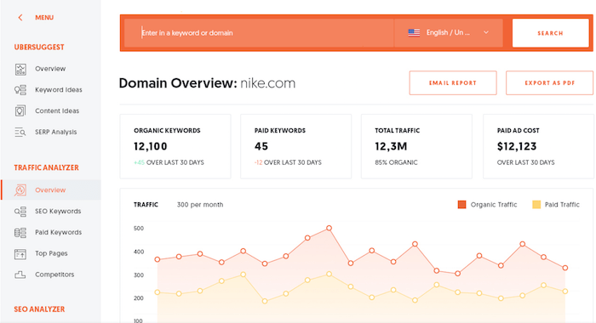Open MENU label in sidebar
Image resolution: width=596 pixels, height=323 pixels.
pyautogui.click(x=44, y=18)
